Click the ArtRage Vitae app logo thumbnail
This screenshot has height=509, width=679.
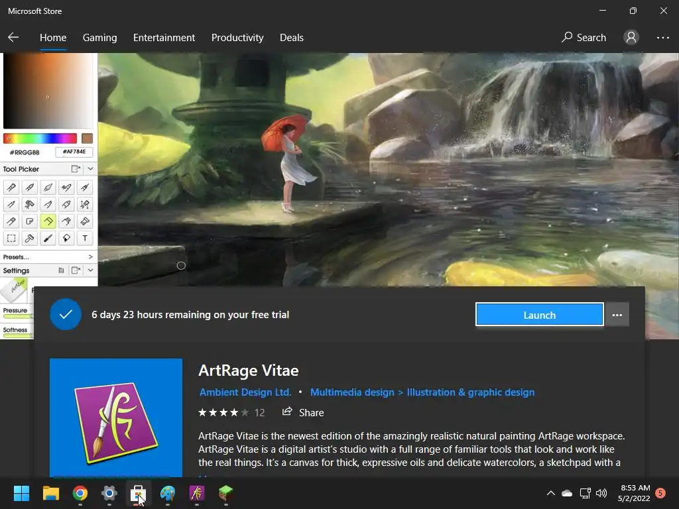click(x=116, y=418)
